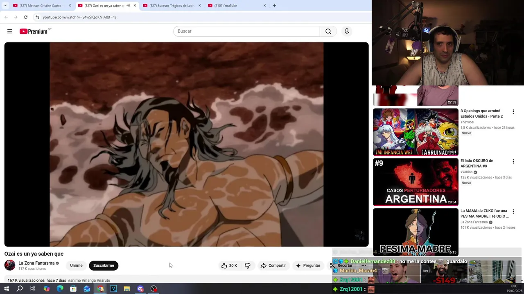Open options for La MAMA de ZUKO video
The image size is (524, 294).
point(513,212)
